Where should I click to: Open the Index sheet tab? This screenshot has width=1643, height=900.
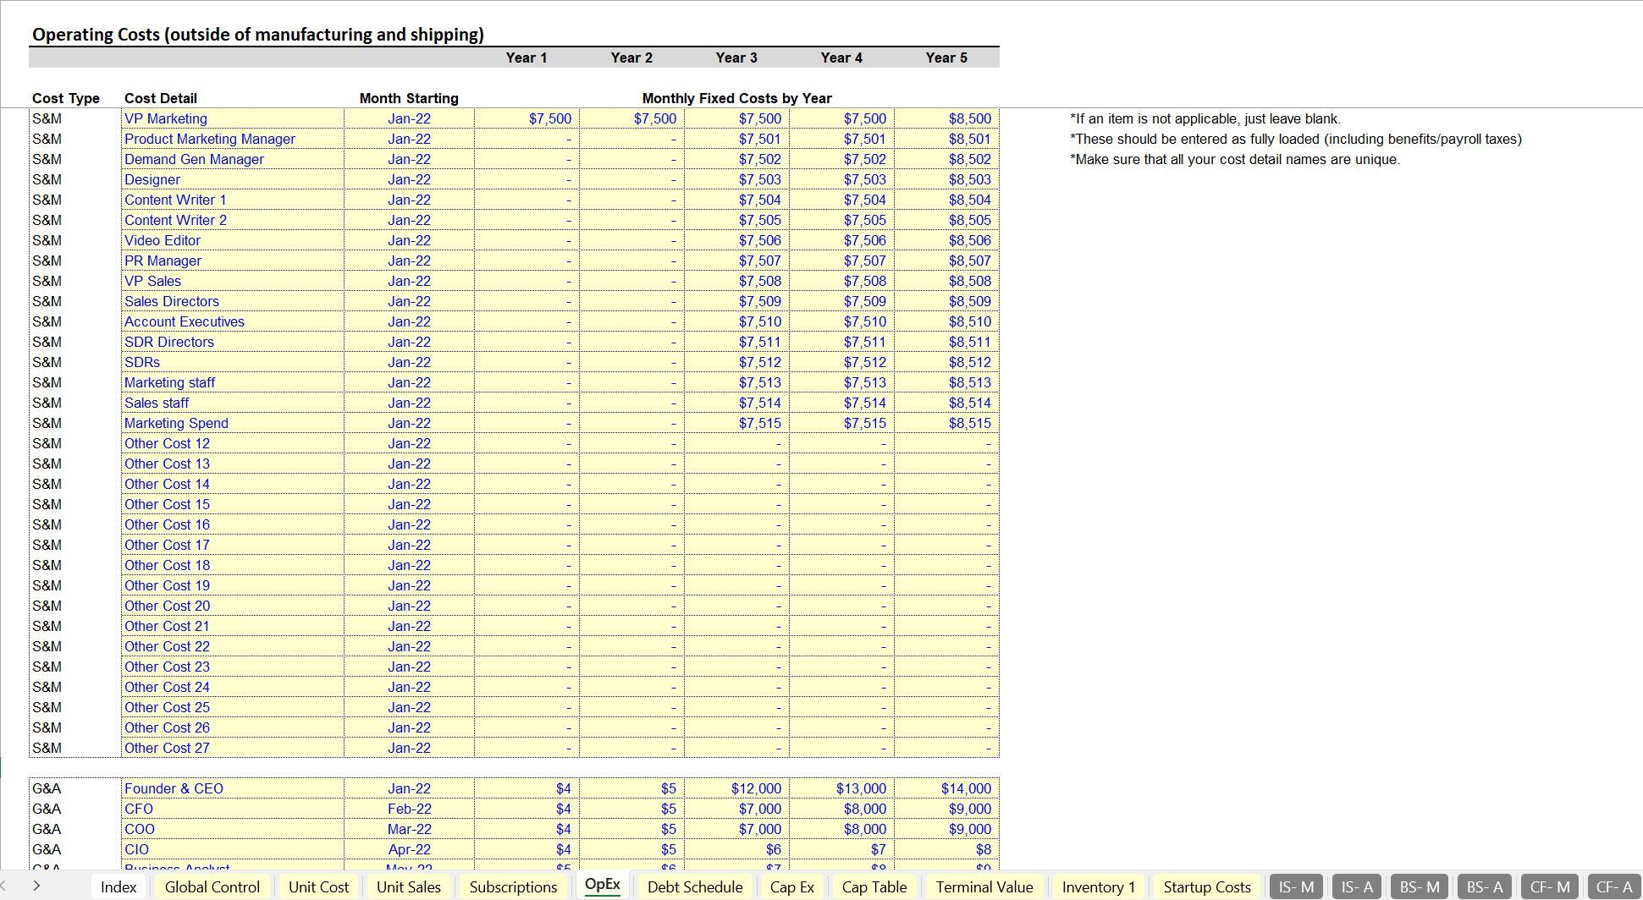pos(119,886)
